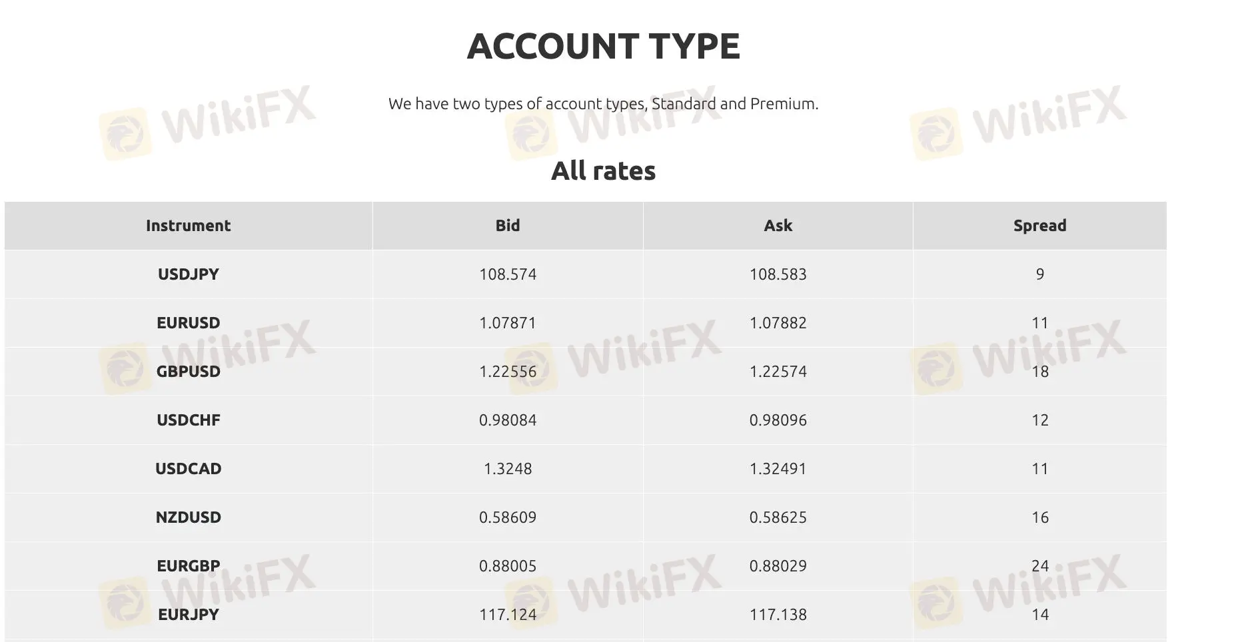The width and height of the screenshot is (1250, 642).
Task: Click the Instrument column header
Action: pyautogui.click(x=188, y=226)
